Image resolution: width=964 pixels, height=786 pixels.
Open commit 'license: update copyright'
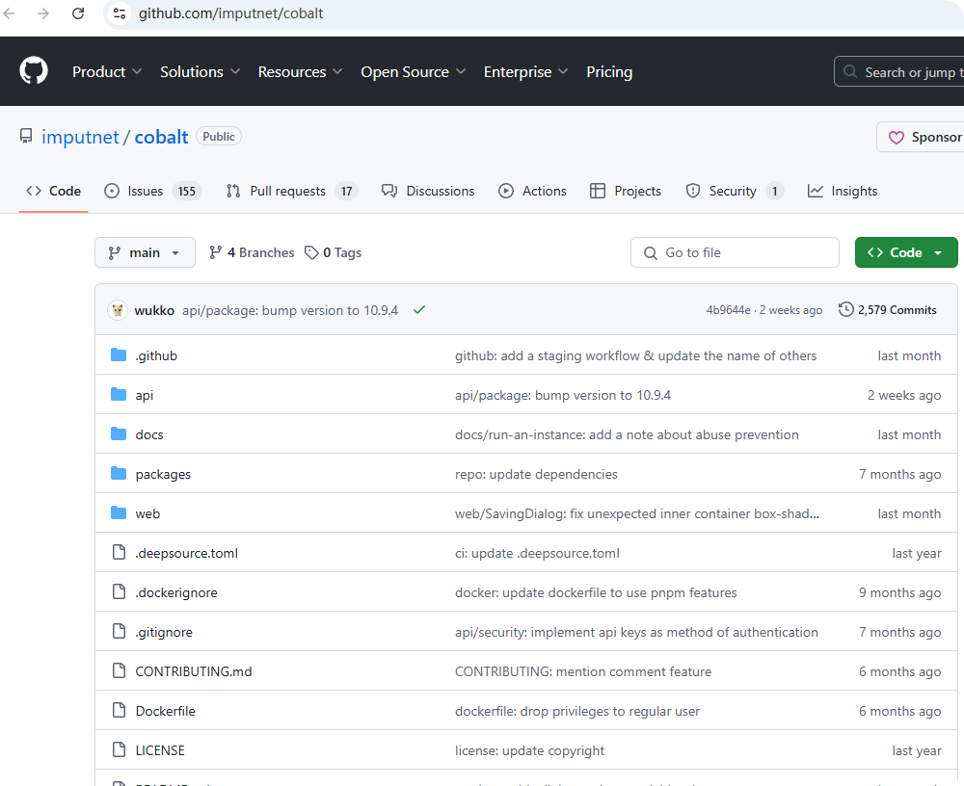[x=529, y=750]
